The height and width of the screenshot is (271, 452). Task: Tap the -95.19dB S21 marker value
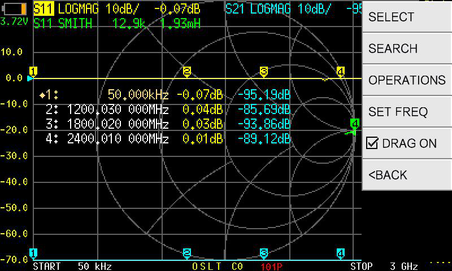(x=264, y=94)
